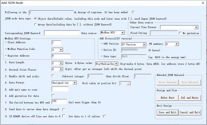Click the Corresponding JSON Keyword field

click(62, 33)
